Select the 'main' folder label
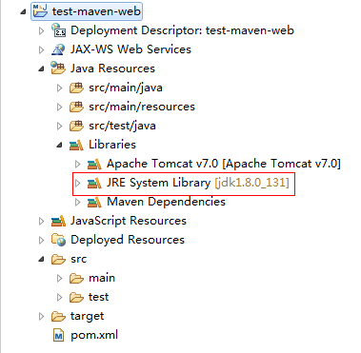The height and width of the screenshot is (353, 361). tap(102, 278)
